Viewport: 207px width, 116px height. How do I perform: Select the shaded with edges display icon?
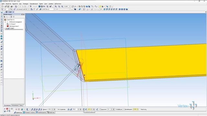click(89, 6)
